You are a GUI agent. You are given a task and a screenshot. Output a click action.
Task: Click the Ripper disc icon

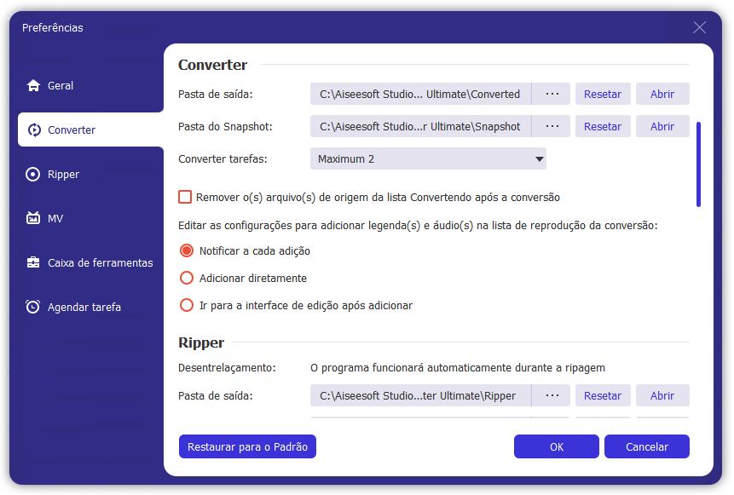[33, 175]
